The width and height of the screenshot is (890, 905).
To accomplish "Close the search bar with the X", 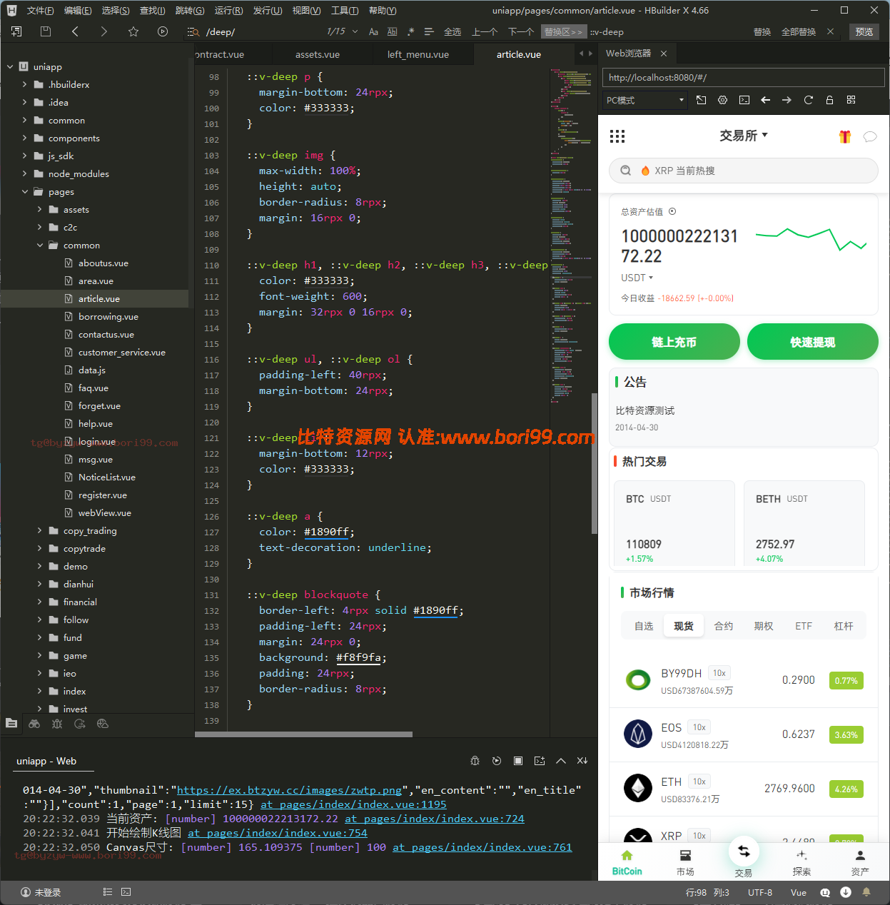I will click(x=830, y=31).
